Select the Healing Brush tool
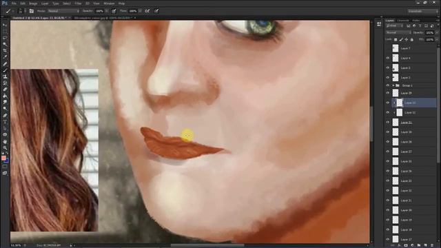Screen dimensions: 441x248 (5, 63)
